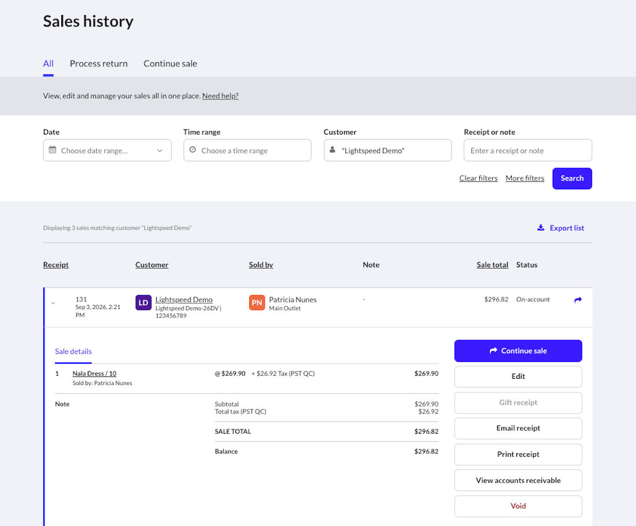
Task: Click the PN avatar for Patricia Nunes
Action: (257, 303)
